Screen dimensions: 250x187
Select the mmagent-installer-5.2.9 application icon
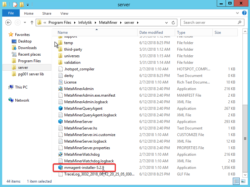(60, 168)
